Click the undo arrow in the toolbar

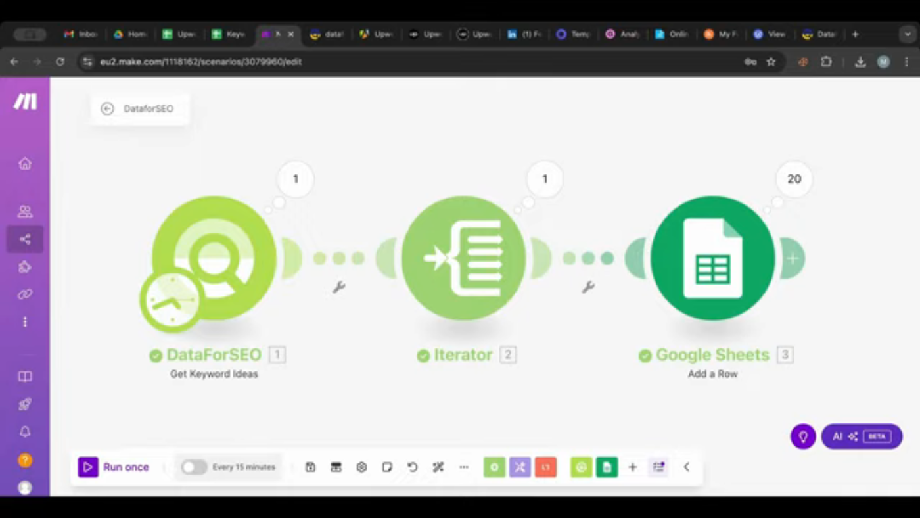413,467
